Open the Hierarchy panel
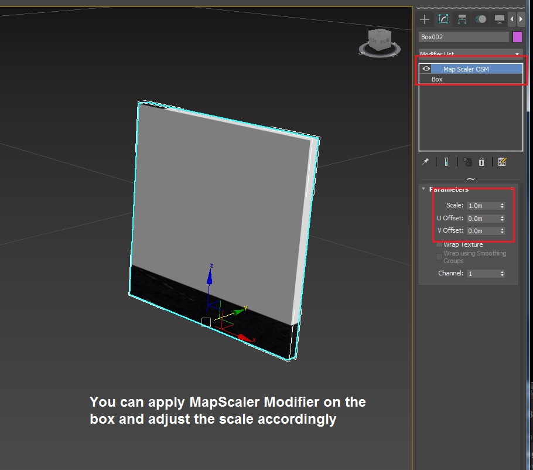Screen dimensions: 533x470 tap(462, 19)
